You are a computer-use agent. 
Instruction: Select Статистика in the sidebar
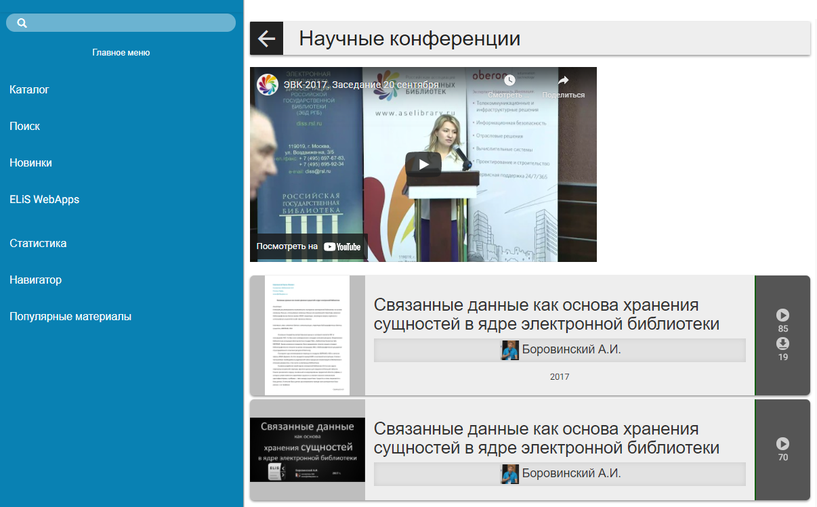pyautogui.click(x=38, y=243)
